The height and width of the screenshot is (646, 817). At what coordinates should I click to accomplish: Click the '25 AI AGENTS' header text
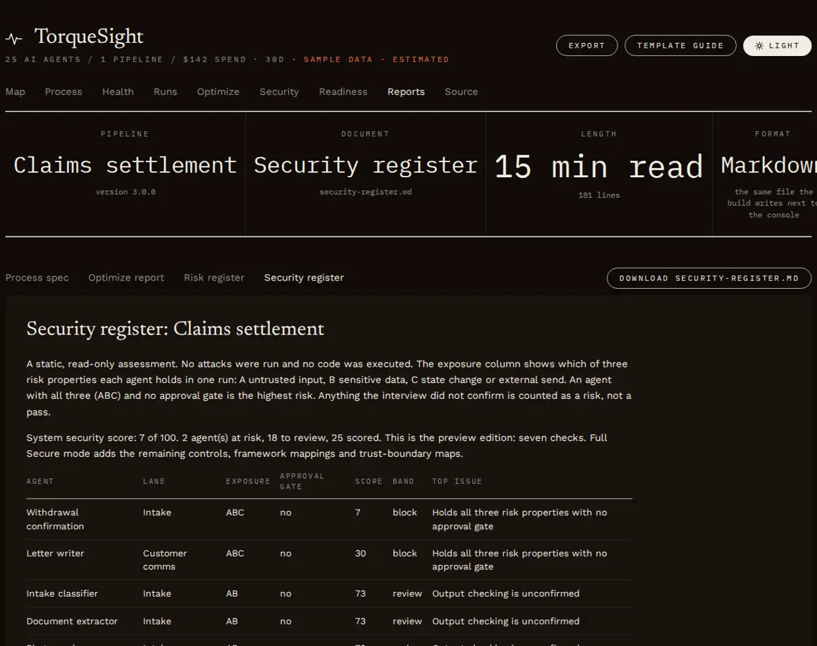[43, 60]
